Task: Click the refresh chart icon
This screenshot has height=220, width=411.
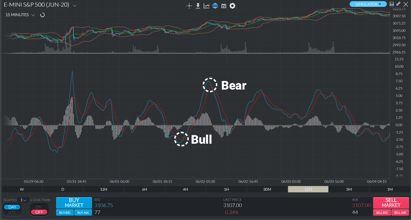Action: (42, 15)
